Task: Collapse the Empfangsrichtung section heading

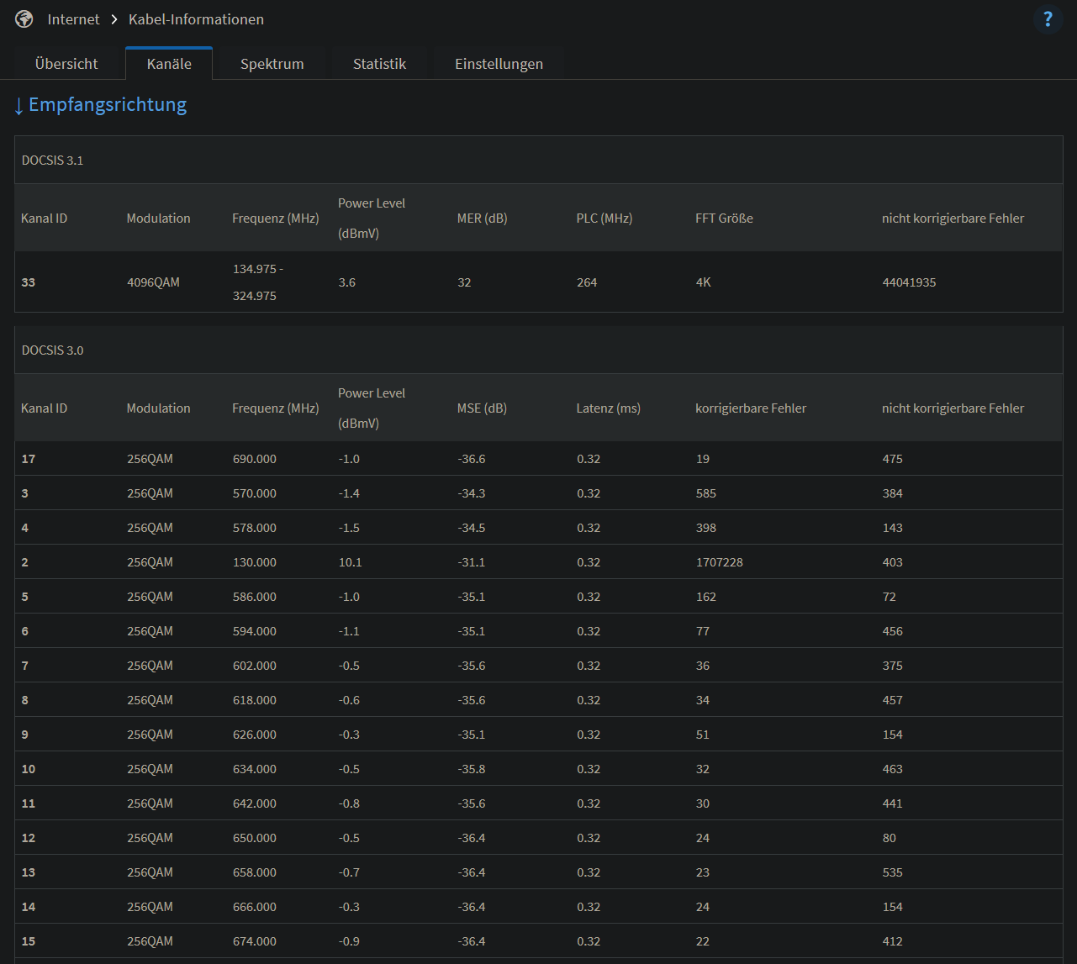Action: (x=100, y=105)
